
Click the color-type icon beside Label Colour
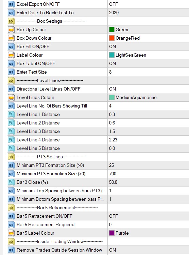pyautogui.click(x=11, y=55)
